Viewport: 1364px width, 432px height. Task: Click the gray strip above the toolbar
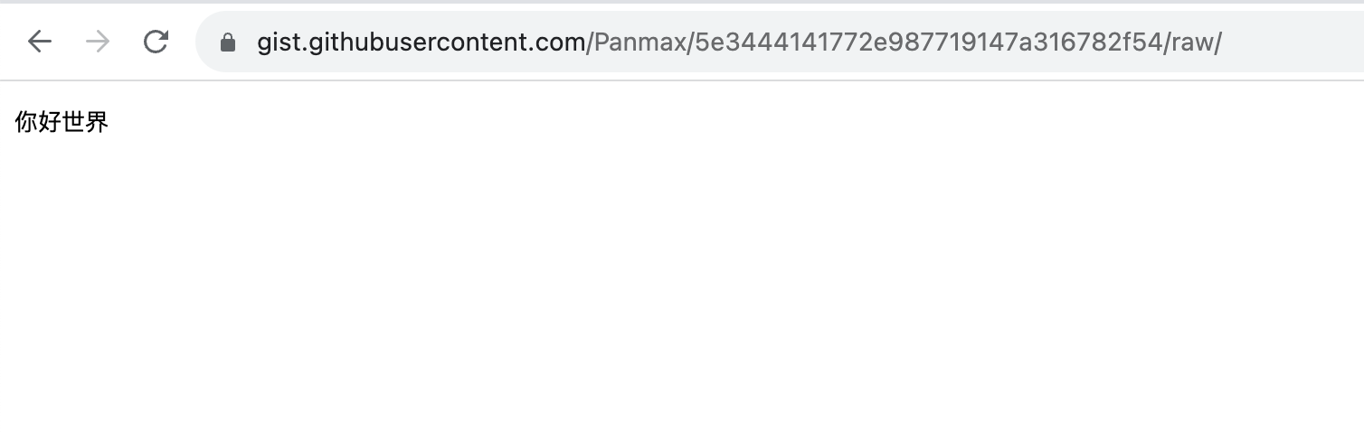click(678, 2)
